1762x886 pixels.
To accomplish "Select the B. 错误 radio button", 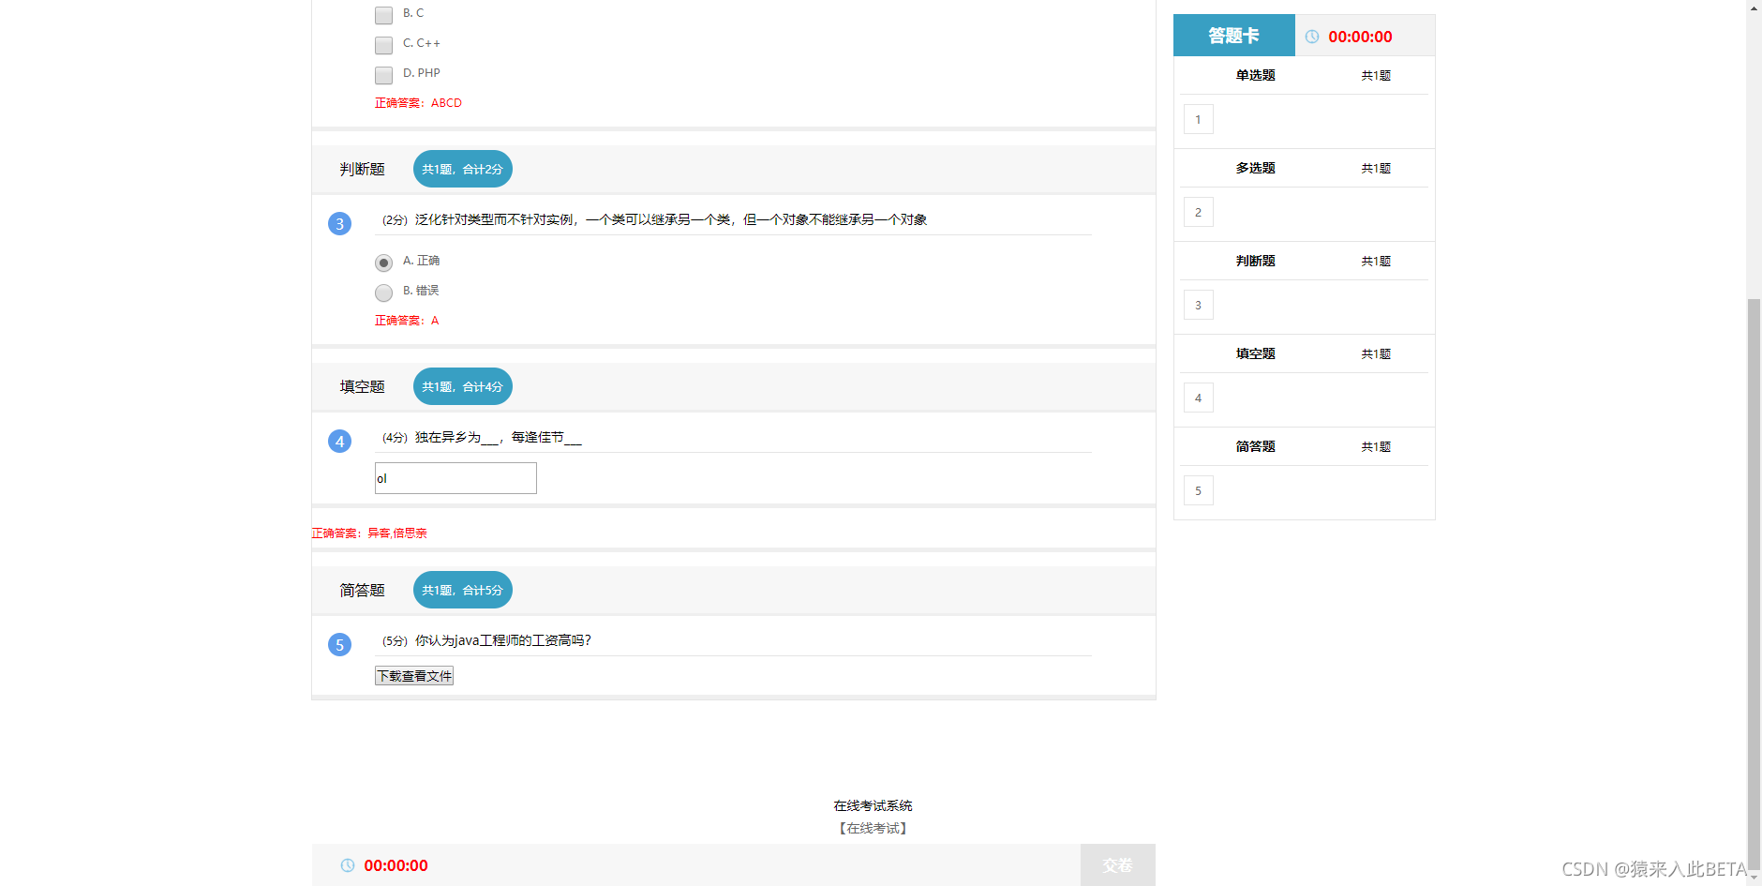I will tap(383, 293).
